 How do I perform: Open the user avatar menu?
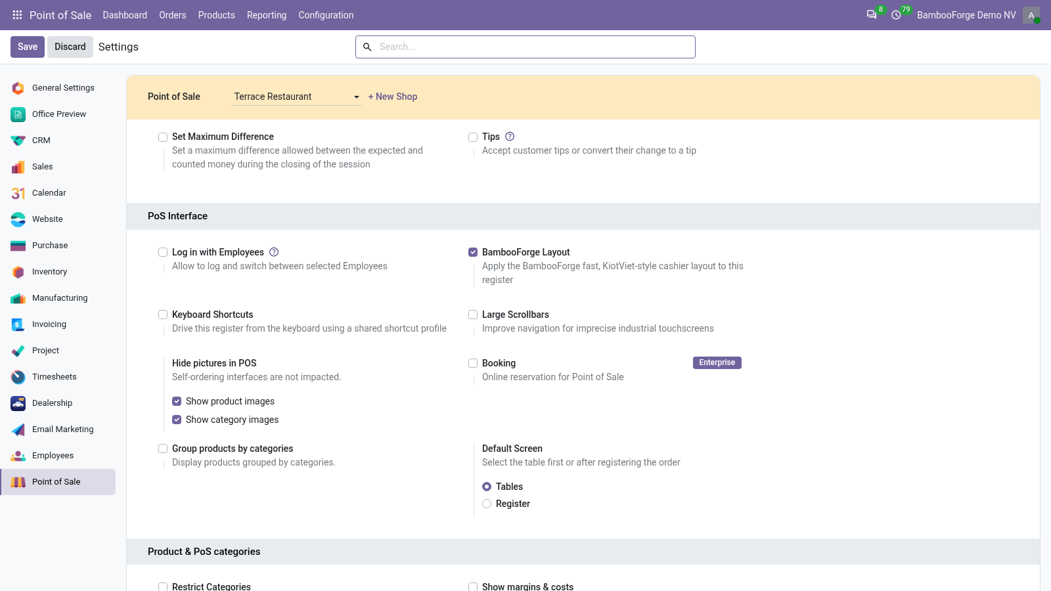(1031, 14)
